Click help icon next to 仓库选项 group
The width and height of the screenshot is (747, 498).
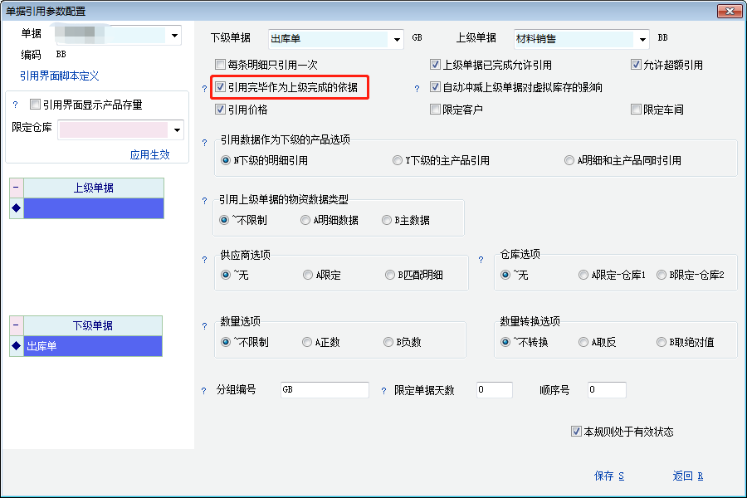[481, 260]
